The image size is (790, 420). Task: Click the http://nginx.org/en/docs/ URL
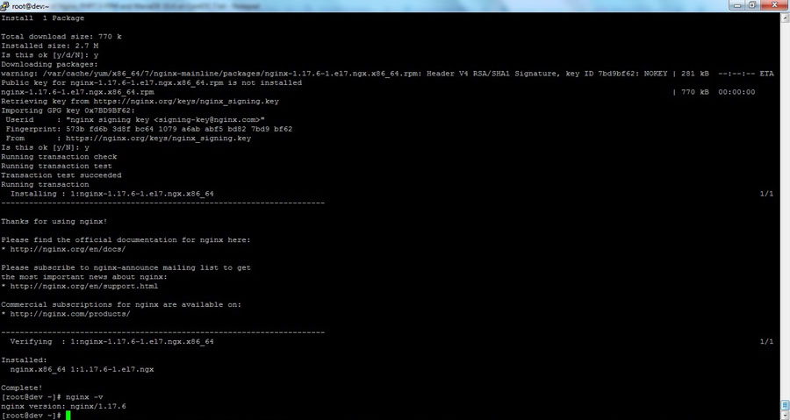68,249
